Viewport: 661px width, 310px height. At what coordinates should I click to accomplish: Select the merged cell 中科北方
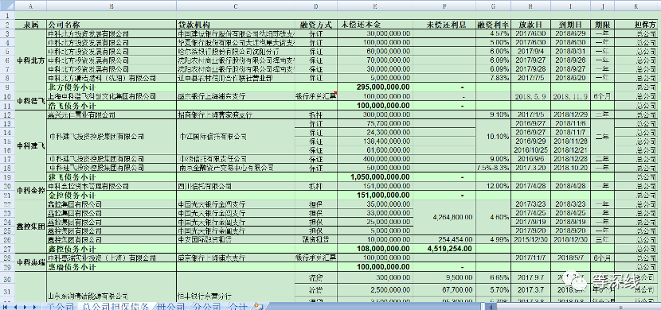pos(30,60)
